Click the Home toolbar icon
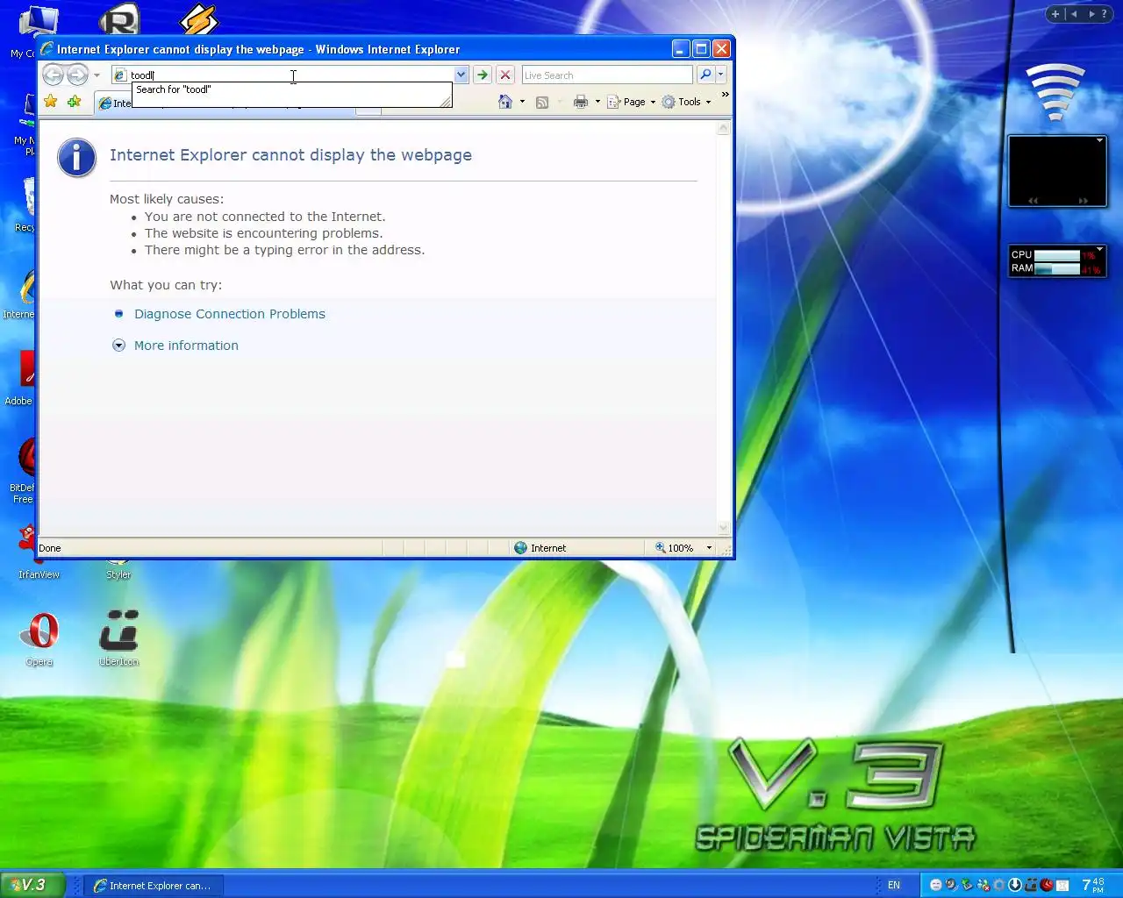1123x898 pixels. point(505,102)
